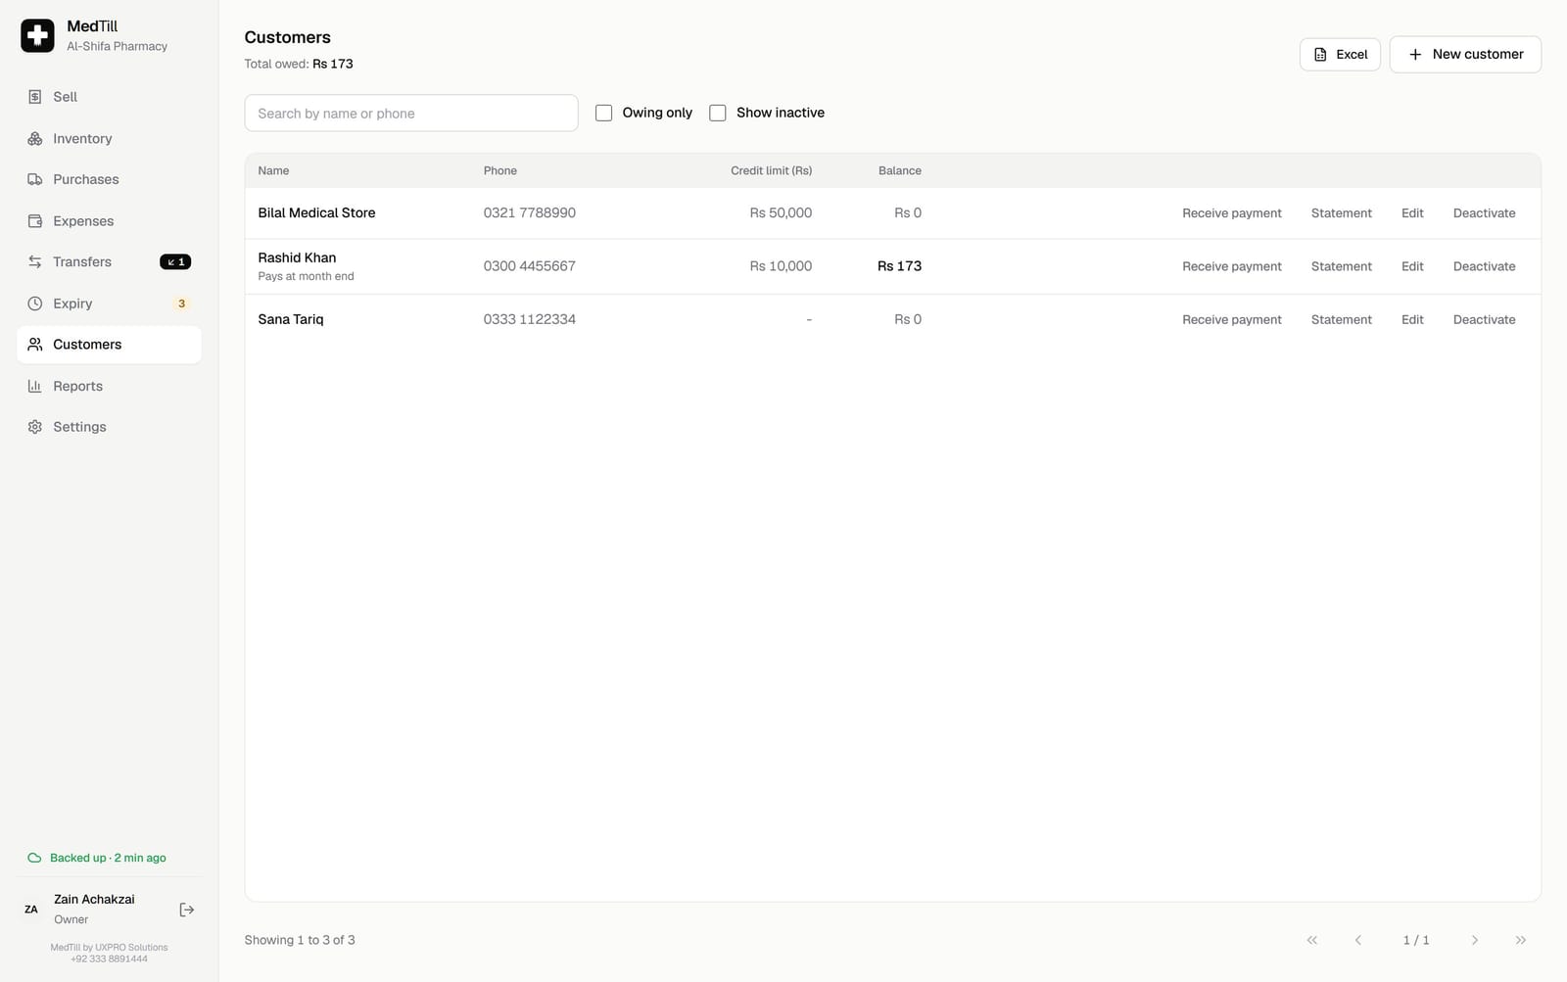Click credit limit Rs 50,000 cell

[x=781, y=212]
